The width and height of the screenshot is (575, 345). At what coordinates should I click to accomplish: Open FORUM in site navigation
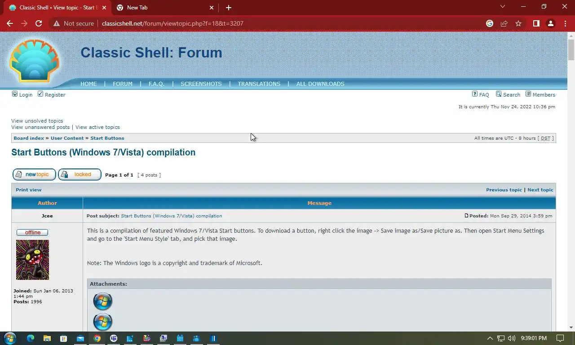123,84
